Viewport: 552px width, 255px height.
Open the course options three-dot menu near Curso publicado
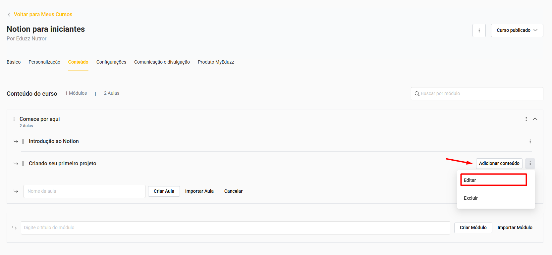[x=479, y=30]
